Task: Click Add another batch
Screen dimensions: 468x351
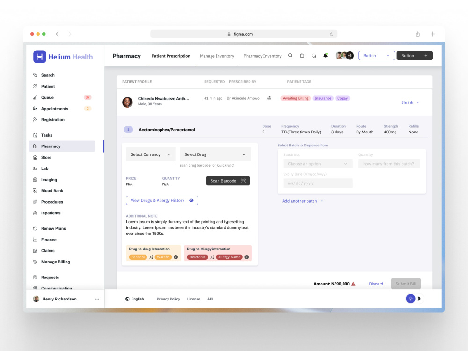Action: point(303,201)
